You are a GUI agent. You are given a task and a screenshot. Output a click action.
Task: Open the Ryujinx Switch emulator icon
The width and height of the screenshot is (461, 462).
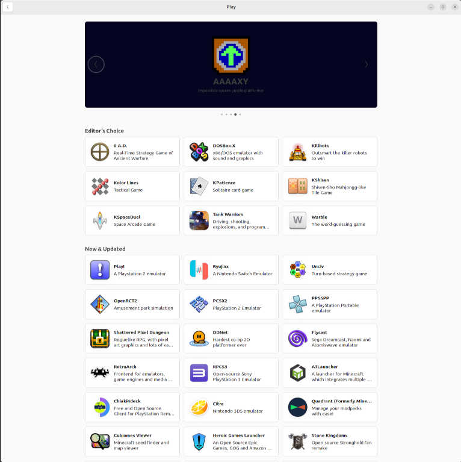point(199,270)
